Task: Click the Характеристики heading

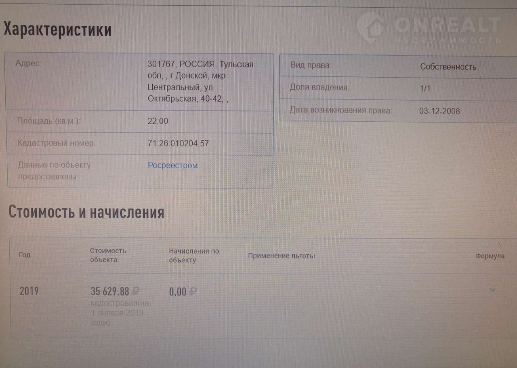Action: pos(57,30)
